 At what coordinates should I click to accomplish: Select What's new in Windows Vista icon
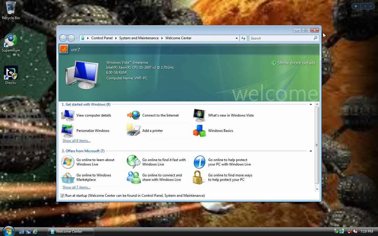[x=199, y=115]
